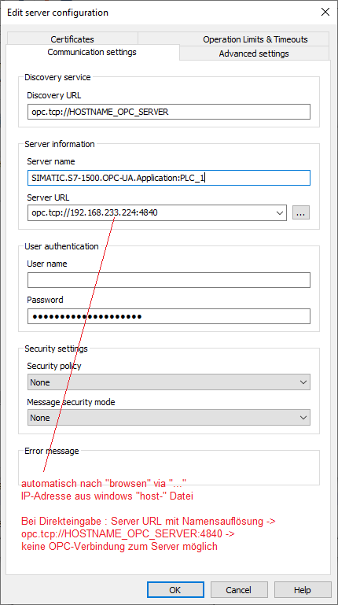Open Help for server configuration
The height and width of the screenshot is (605, 338).
[303, 590]
